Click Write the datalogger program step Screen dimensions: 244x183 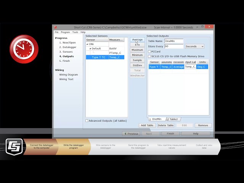(x=74, y=146)
